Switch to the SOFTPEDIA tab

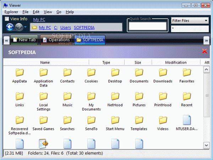(x=90, y=40)
